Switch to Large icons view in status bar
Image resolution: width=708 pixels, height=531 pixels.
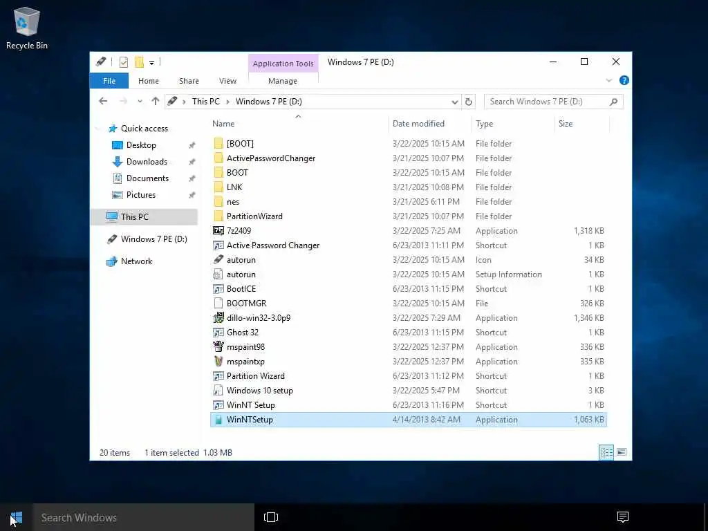tap(622, 452)
